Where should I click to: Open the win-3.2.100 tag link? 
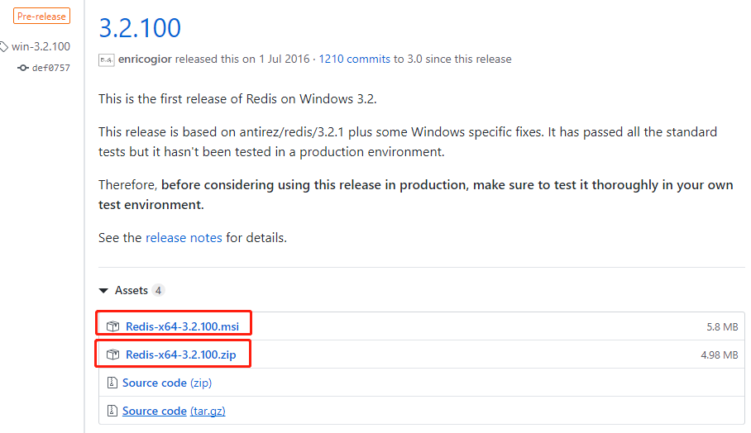click(41, 47)
